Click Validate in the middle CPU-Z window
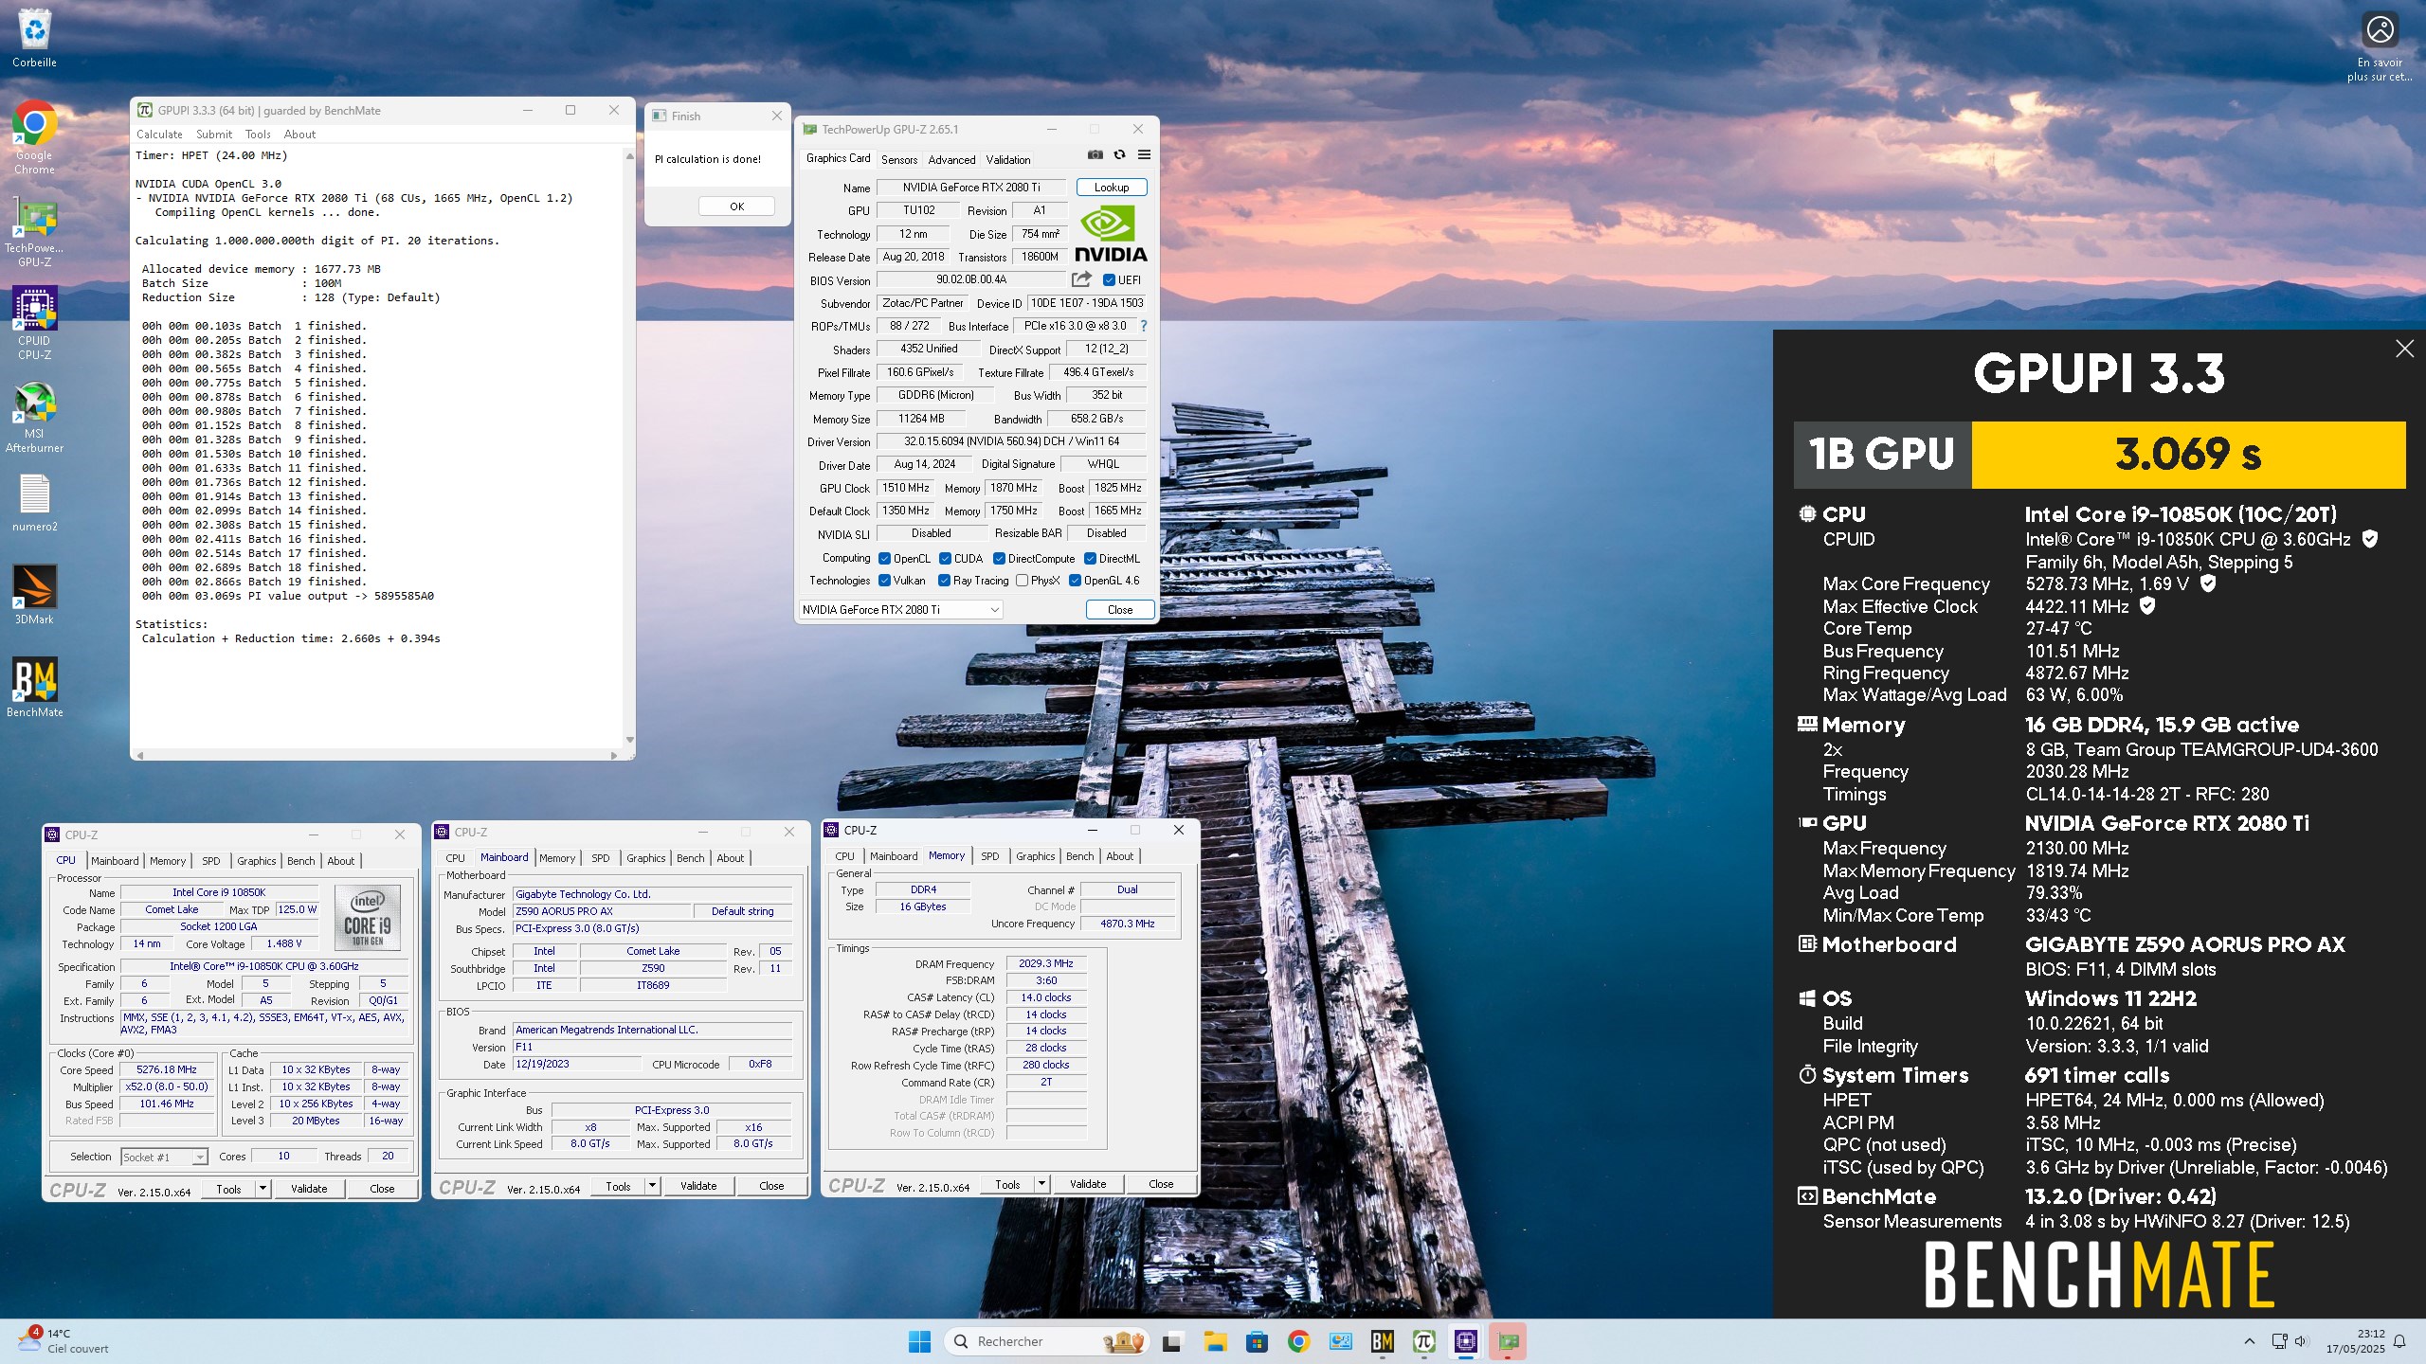 tap(698, 1186)
